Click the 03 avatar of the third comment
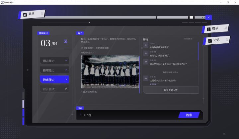This screenshot has width=239, height=139. [x=146, y=62]
